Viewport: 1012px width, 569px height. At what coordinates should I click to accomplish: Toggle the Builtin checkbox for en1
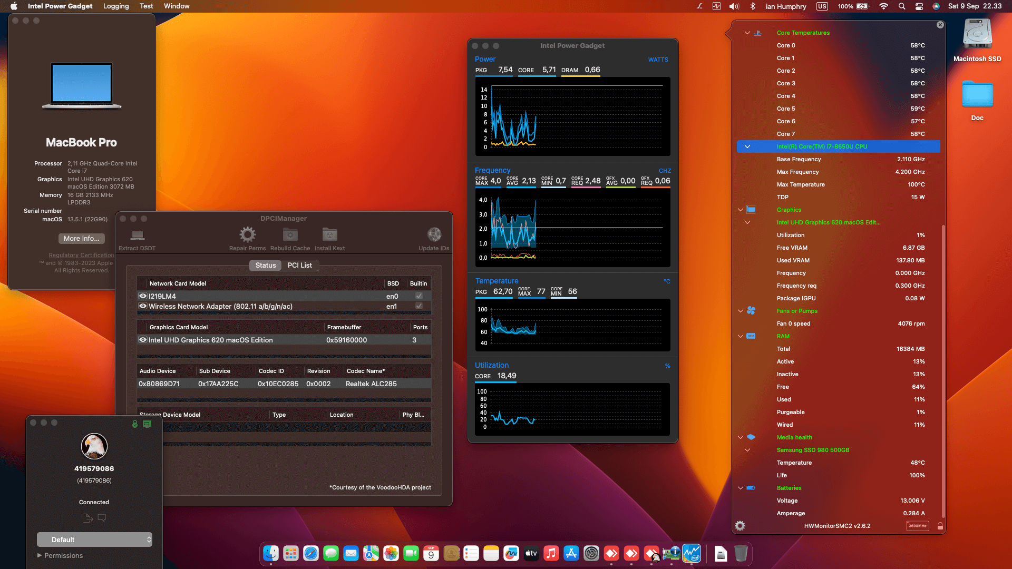pyautogui.click(x=419, y=306)
